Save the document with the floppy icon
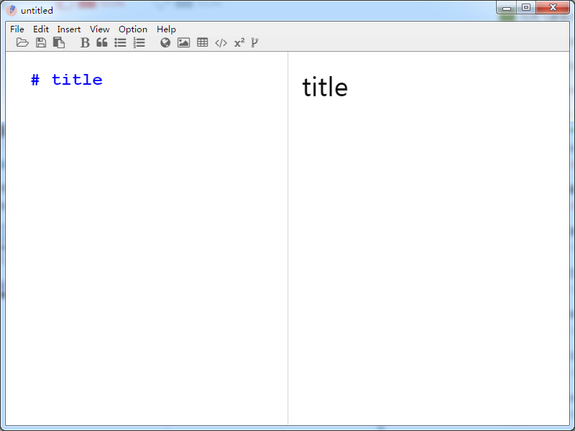Screen dimensions: 575x431 41,42
